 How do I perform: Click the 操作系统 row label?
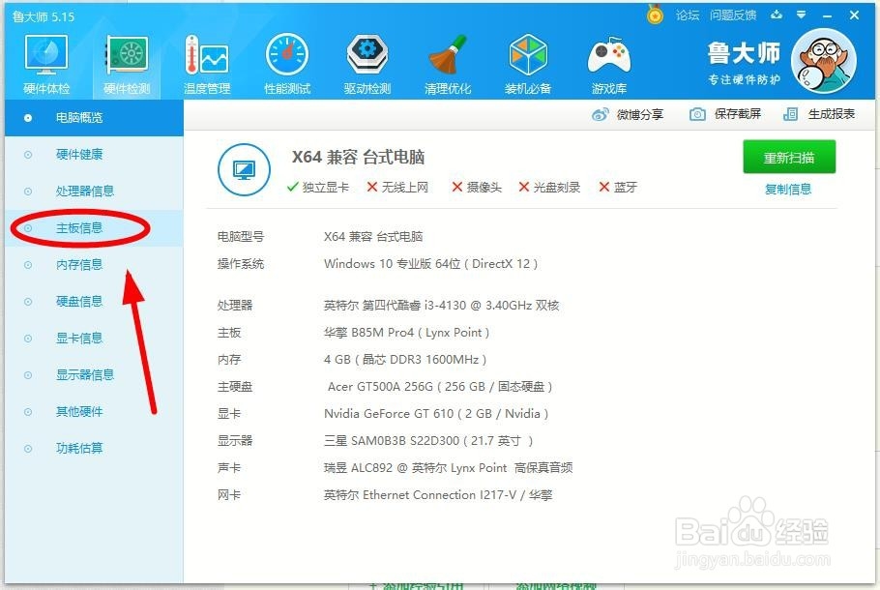click(x=241, y=264)
